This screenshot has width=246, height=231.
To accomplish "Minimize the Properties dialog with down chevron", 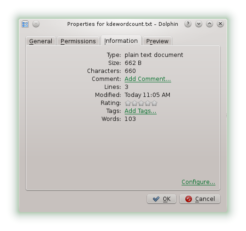I will [198, 24].
